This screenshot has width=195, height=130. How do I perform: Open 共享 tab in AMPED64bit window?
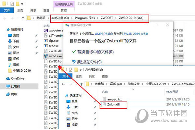92,77
